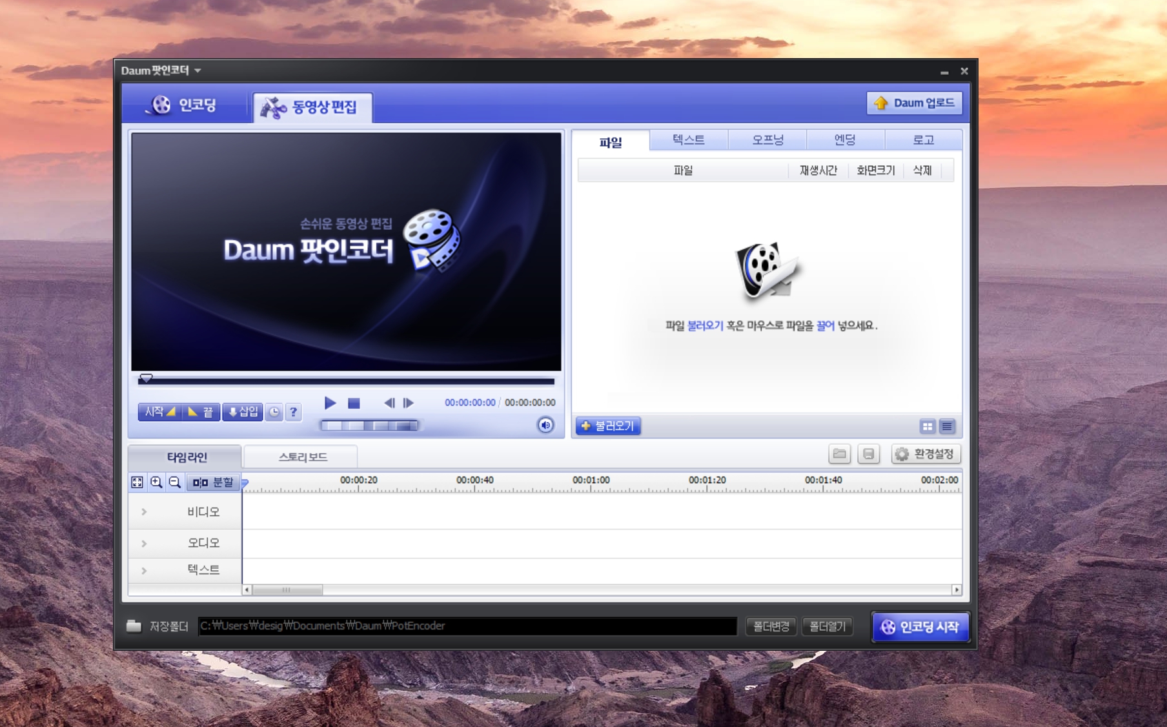The image size is (1167, 727).
Task: Step forward one frame
Action: (x=408, y=403)
